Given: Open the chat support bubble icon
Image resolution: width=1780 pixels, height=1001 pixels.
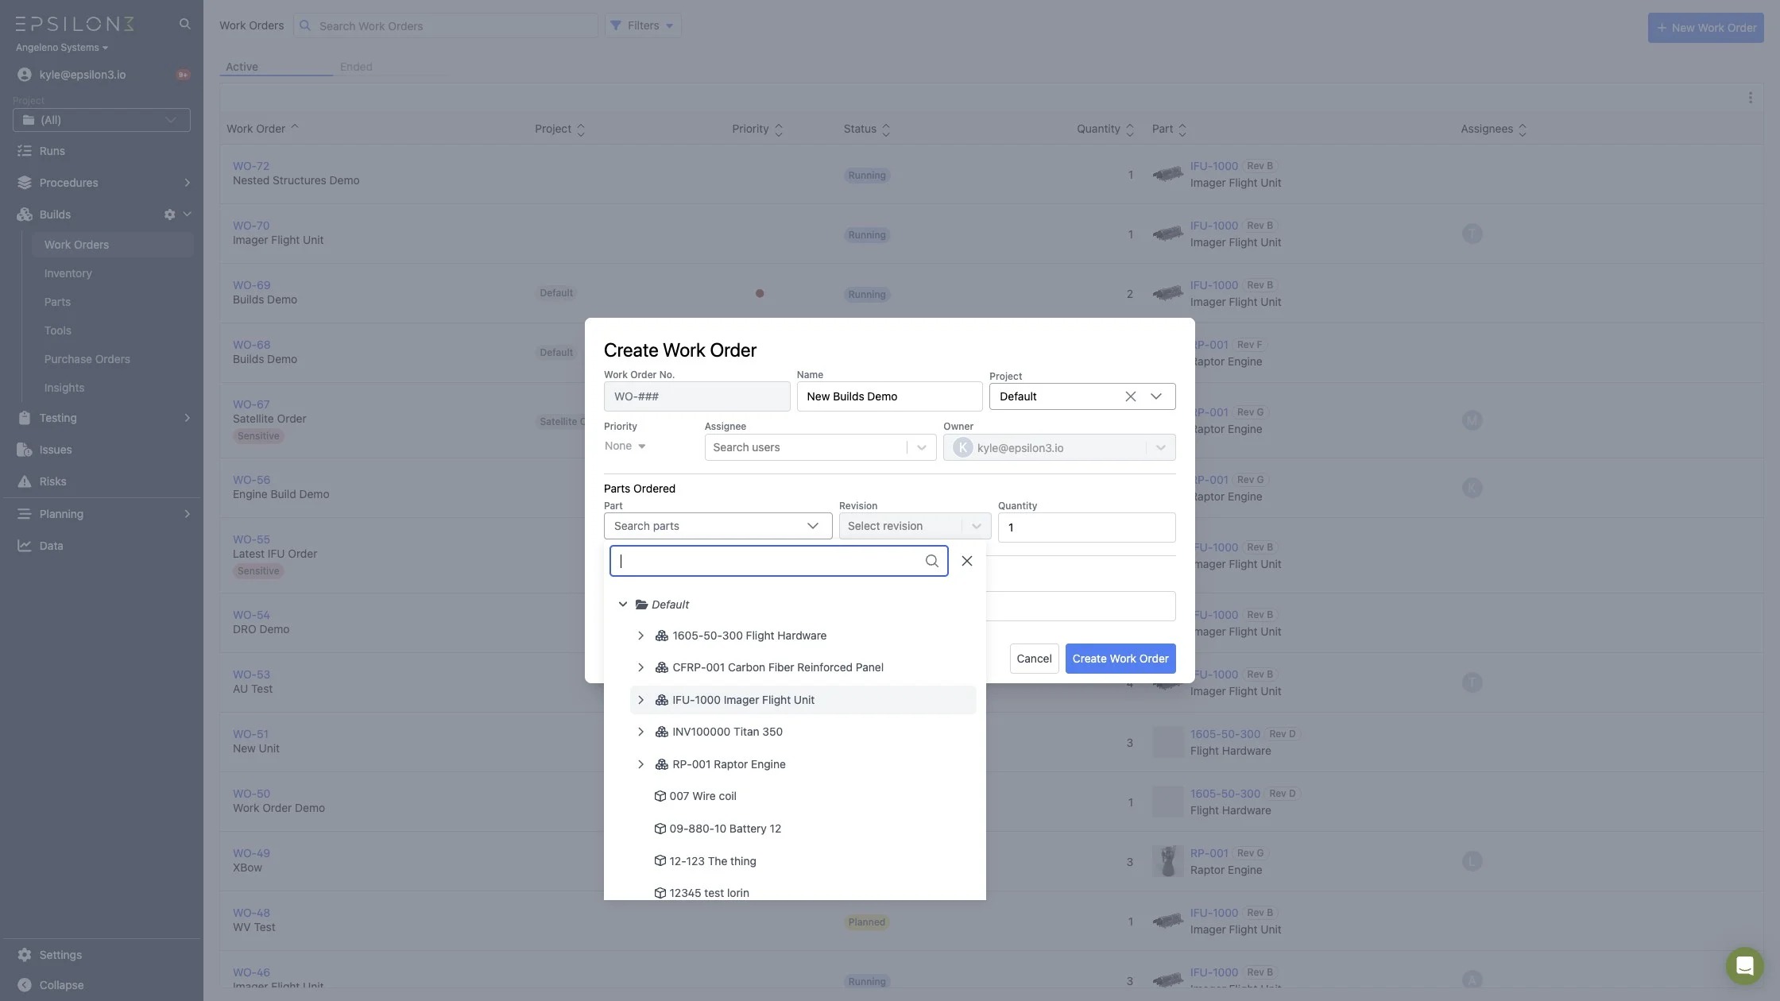Looking at the screenshot, I should [1744, 965].
